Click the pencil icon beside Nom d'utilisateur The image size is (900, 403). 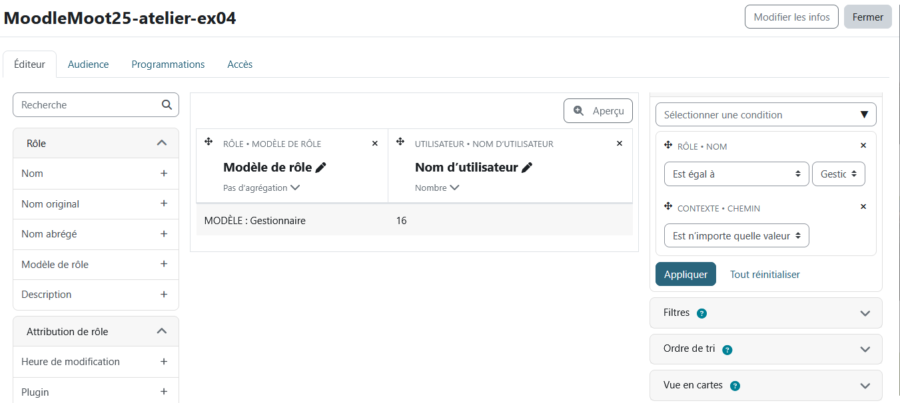pyautogui.click(x=527, y=168)
